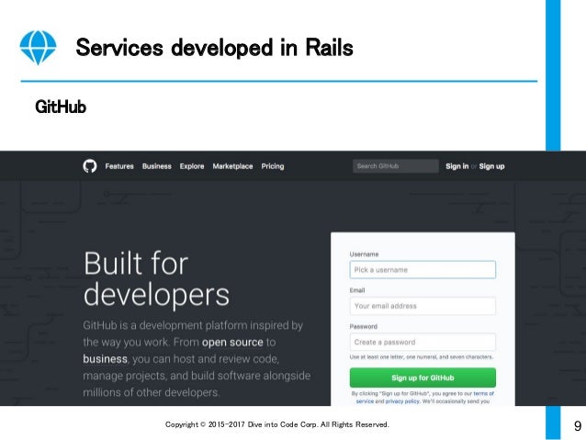This screenshot has width=586, height=440.
Task: Click the blue globe slide logo
Action: point(39,48)
